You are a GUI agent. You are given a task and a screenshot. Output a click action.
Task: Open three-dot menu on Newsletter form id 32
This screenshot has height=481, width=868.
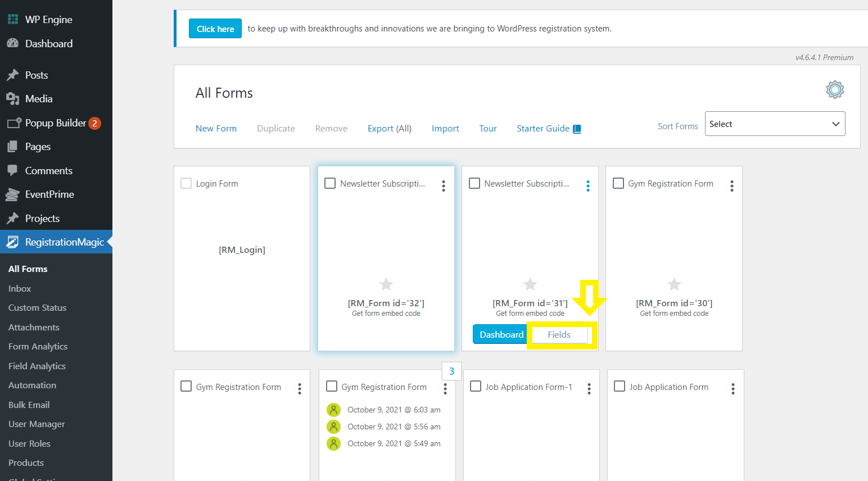point(444,186)
